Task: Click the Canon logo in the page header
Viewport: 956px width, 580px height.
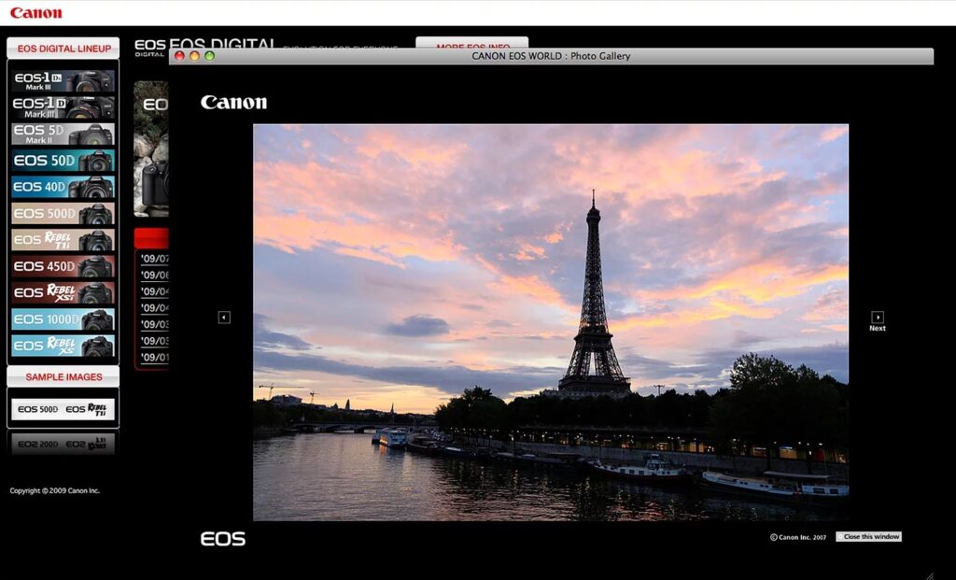Action: coord(36,13)
